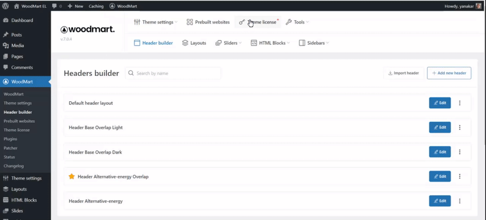Click Layouts stack icon in sidebar
The height and width of the screenshot is (220, 486).
[x=5, y=189]
